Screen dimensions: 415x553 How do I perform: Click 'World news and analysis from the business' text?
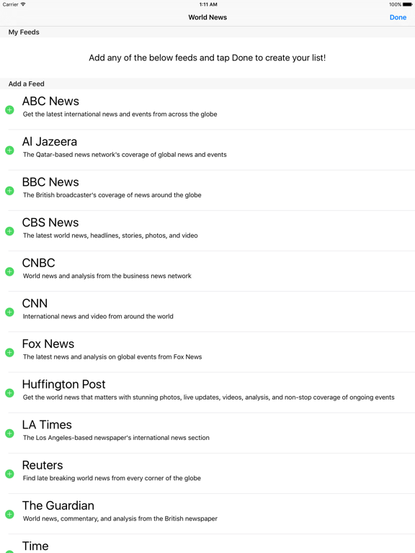click(107, 276)
